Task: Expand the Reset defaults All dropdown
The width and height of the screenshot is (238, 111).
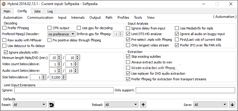Action: [30, 104]
